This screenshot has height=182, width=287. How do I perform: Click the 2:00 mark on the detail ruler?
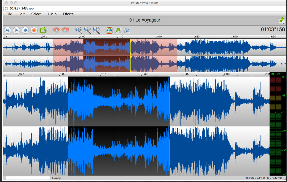point(227,74)
